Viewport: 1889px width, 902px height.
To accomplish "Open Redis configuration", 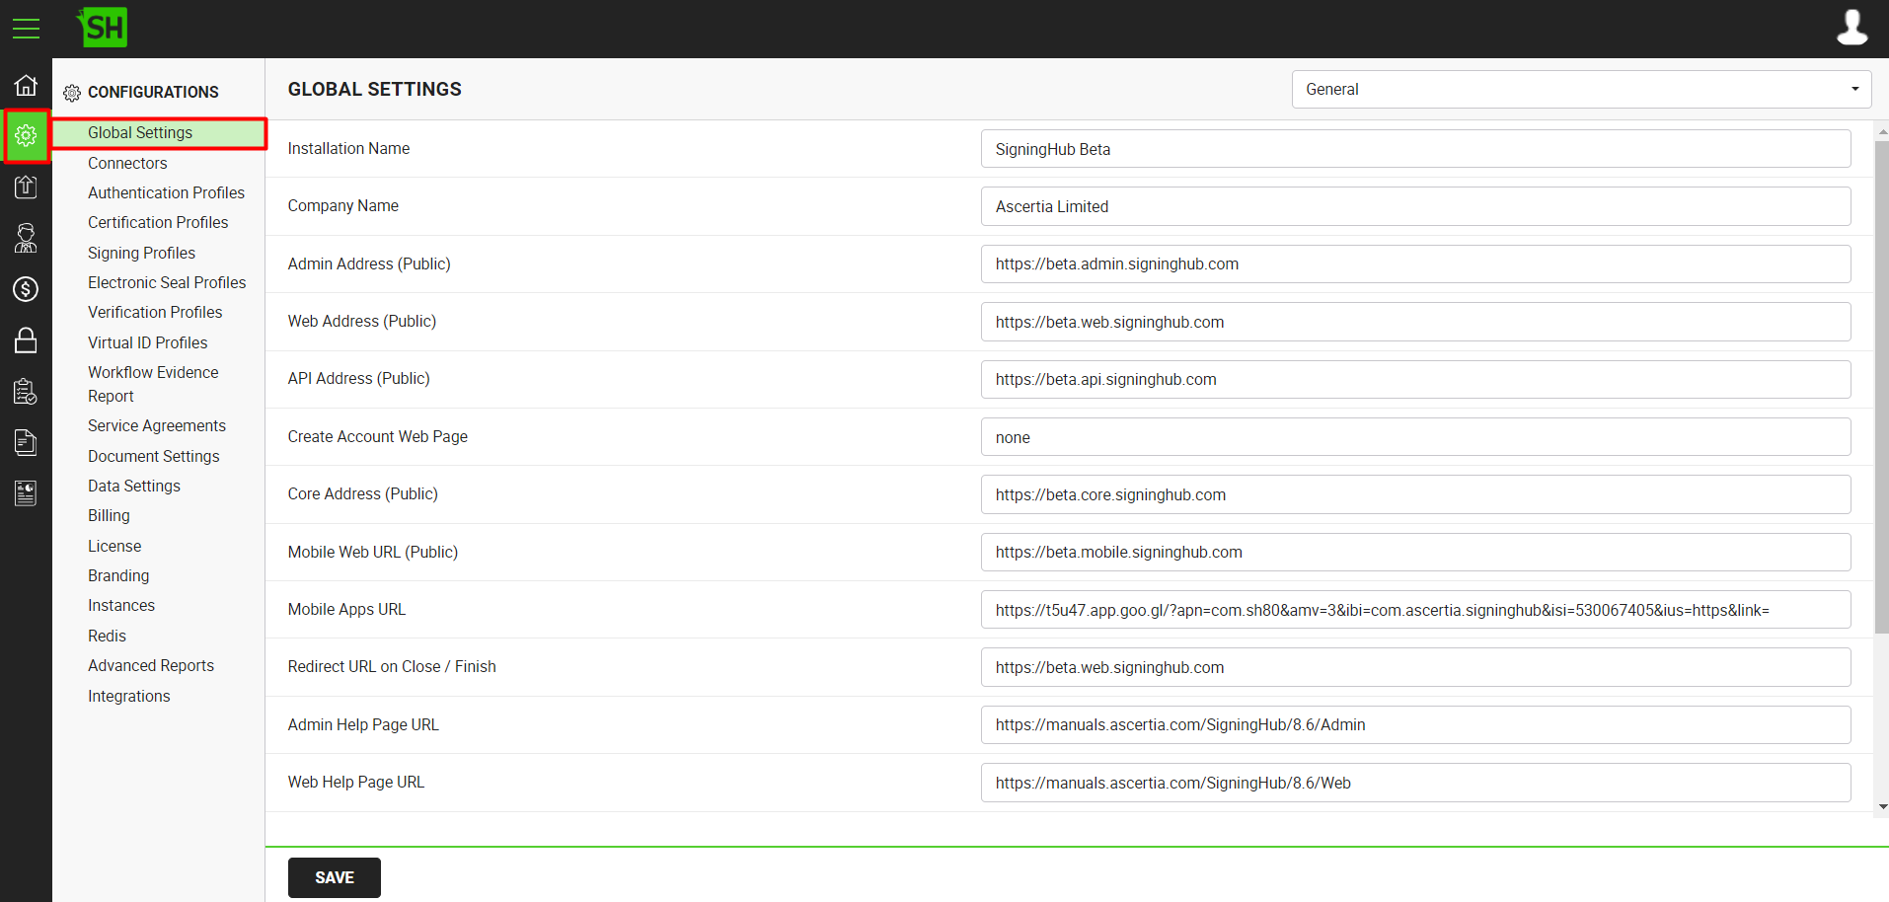I will point(107,636).
